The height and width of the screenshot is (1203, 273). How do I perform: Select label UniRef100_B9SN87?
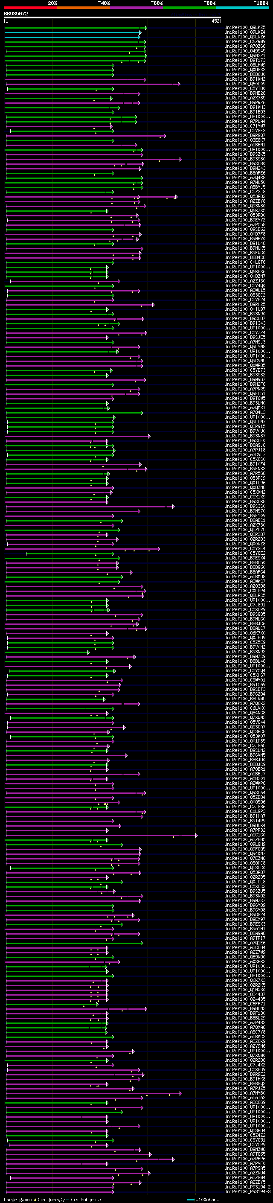pyautogui.click(x=245, y=436)
